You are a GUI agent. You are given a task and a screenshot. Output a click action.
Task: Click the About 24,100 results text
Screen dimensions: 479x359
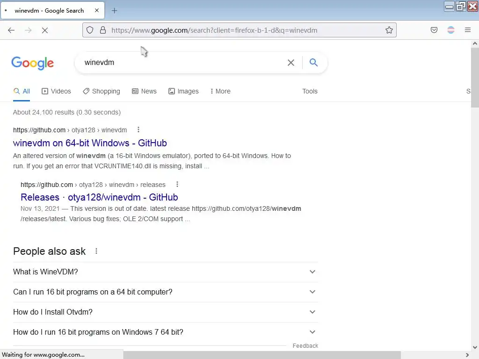click(x=67, y=112)
